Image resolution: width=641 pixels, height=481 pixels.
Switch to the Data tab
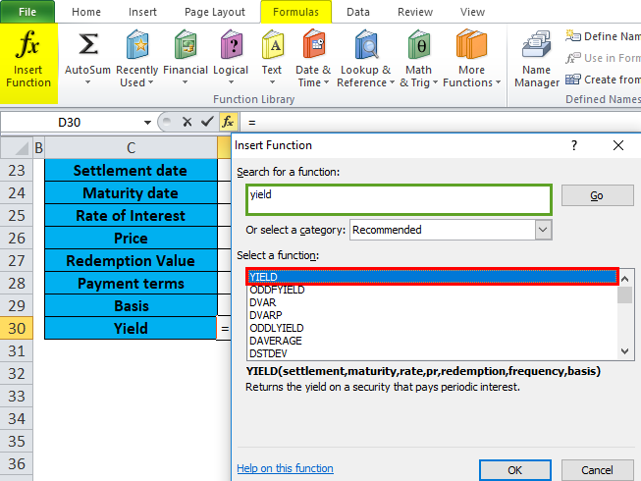357,12
